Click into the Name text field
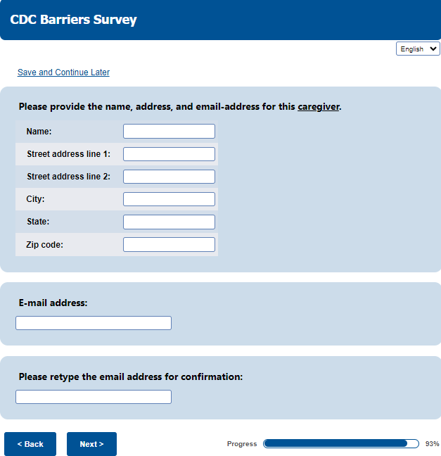The width and height of the screenshot is (441, 456). pyautogui.click(x=169, y=132)
